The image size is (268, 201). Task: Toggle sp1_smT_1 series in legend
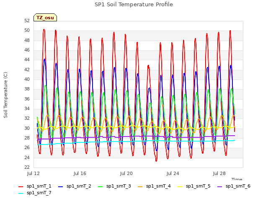[x=35, y=186]
